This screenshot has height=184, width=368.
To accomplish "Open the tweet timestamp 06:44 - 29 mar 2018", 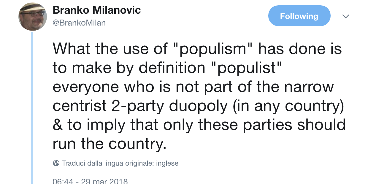I will 90,181.
